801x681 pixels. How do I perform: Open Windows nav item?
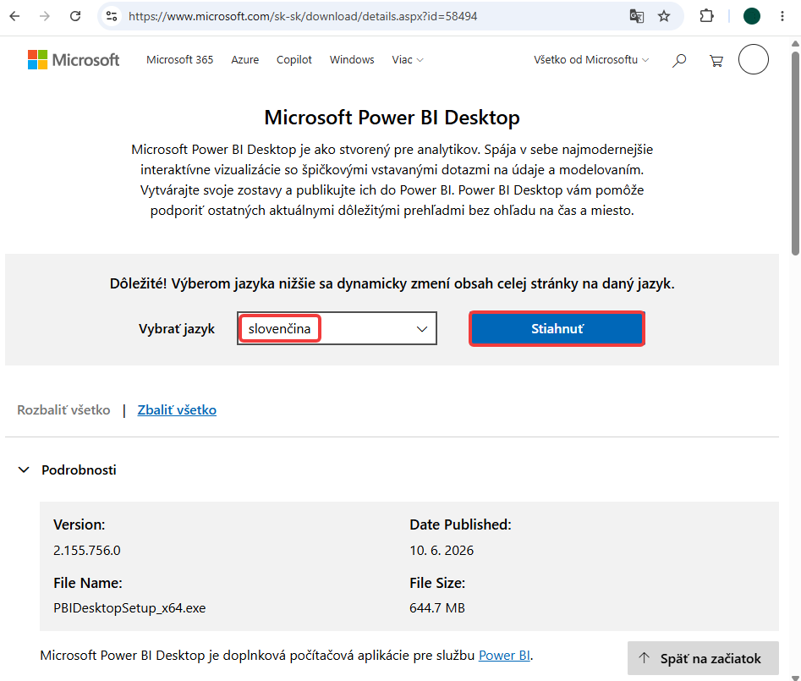[352, 60]
